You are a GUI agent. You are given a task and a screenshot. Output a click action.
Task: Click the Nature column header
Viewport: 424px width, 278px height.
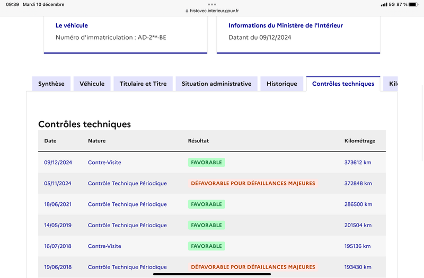click(x=97, y=141)
